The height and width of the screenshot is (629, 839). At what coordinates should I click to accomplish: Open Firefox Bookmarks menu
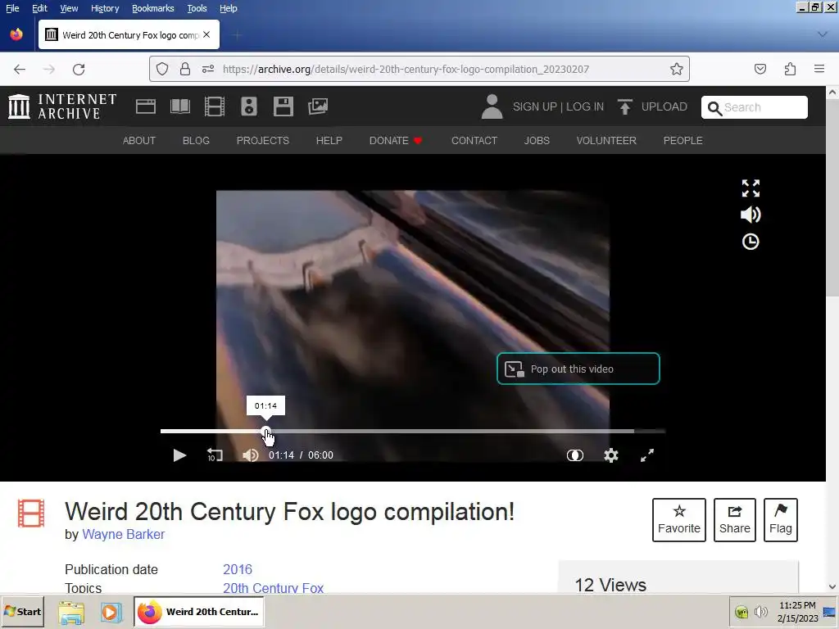[x=153, y=8]
